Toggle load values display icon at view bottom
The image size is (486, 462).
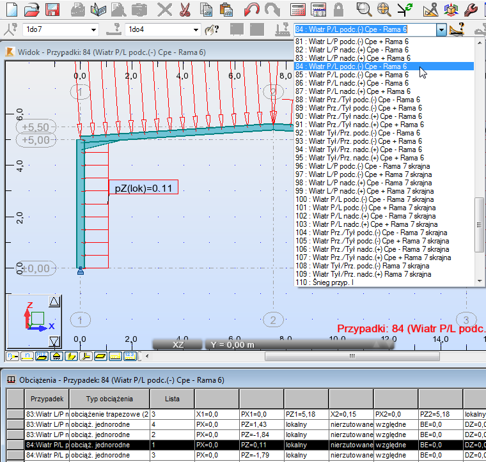130,356
